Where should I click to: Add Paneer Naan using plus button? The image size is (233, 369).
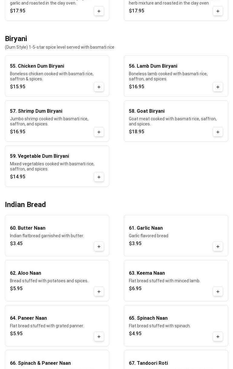pyautogui.click(x=99, y=337)
